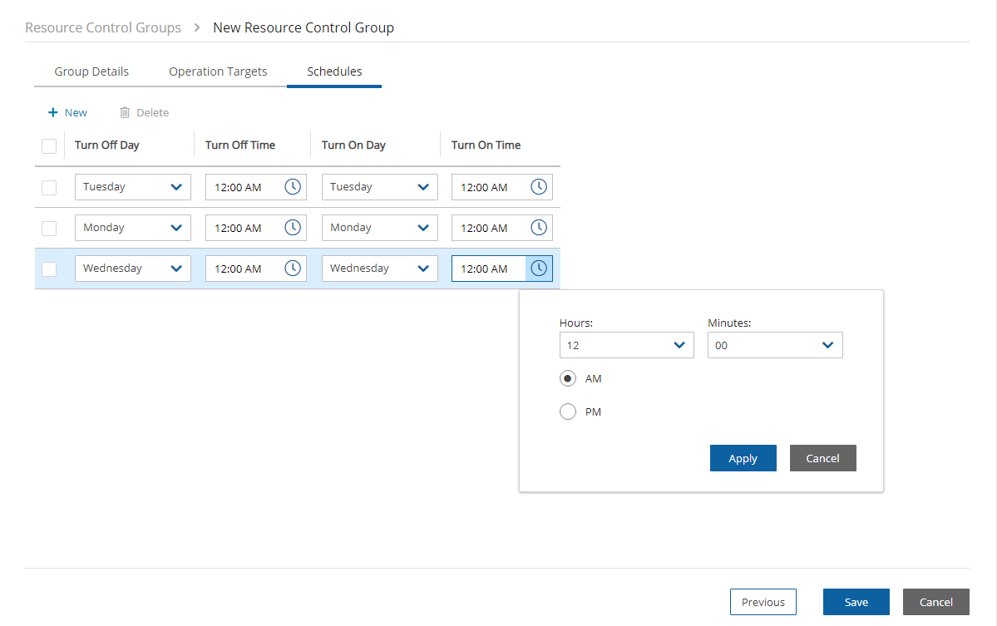The image size is (997, 626).
Task: Check the Tuesday schedule row checkbox
Action: (x=49, y=188)
